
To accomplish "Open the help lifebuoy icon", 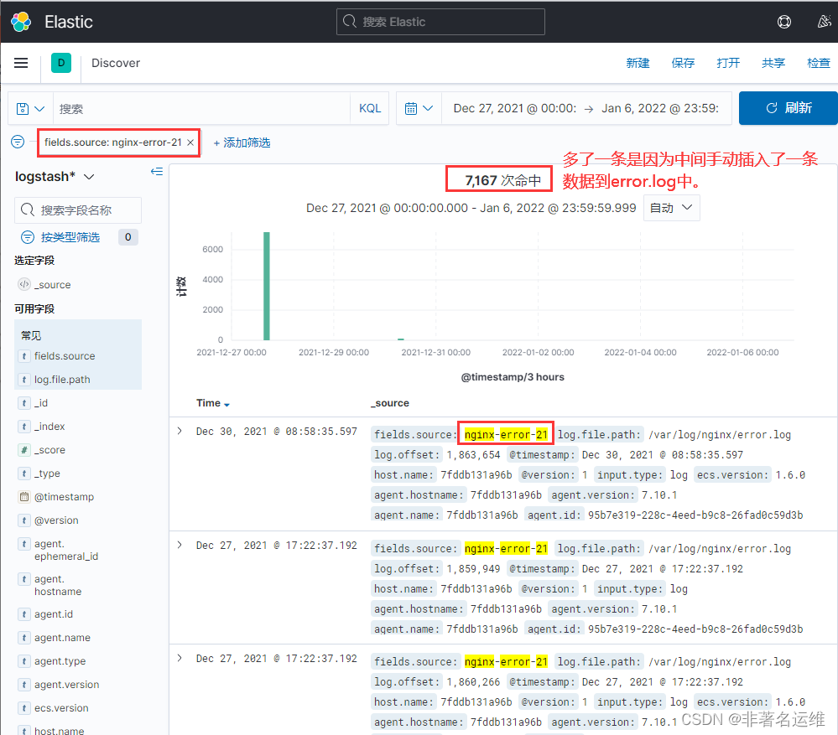I will [784, 22].
